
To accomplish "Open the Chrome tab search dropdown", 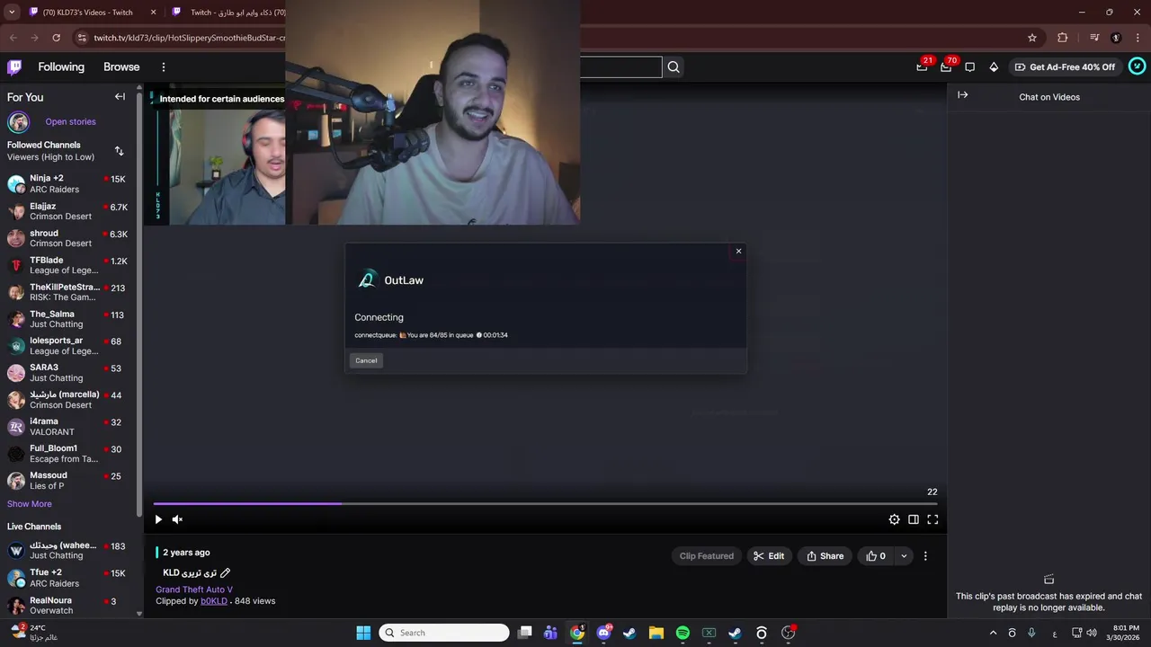I will pos(12,13).
